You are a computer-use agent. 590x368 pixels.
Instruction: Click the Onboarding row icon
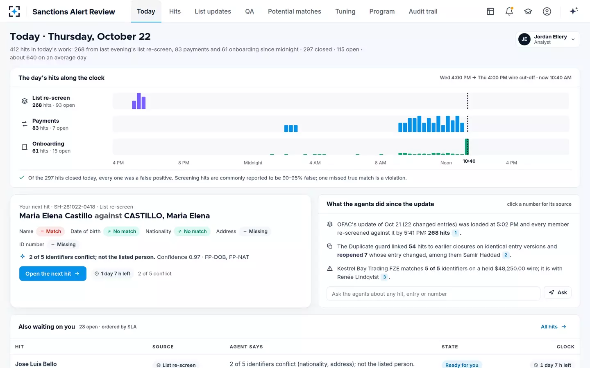pyautogui.click(x=25, y=147)
